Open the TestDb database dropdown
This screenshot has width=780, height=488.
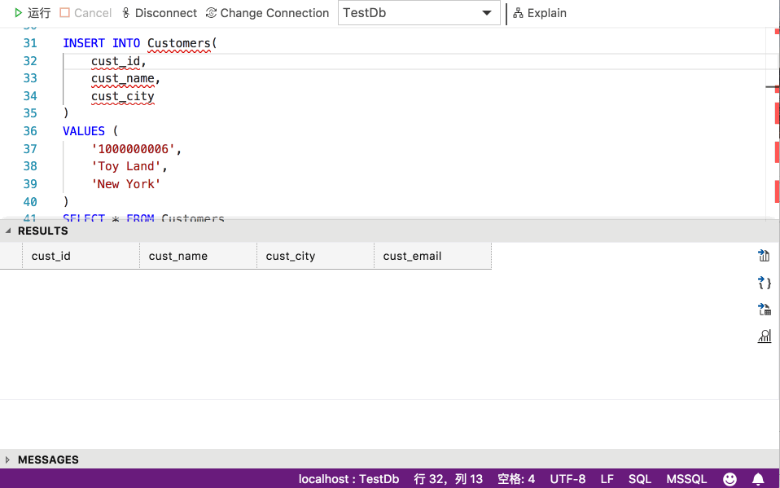click(x=418, y=13)
